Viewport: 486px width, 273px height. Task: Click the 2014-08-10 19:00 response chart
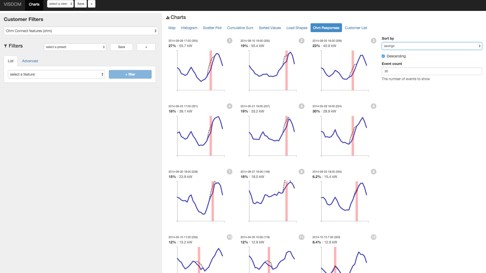click(272, 70)
